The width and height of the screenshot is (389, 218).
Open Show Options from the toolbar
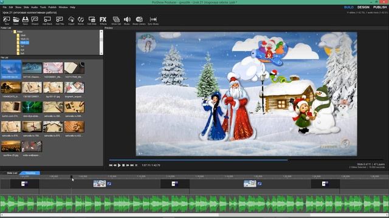(116, 21)
